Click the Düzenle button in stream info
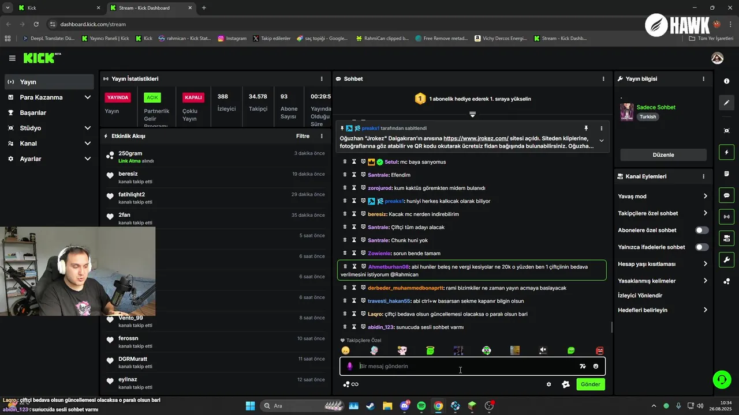This screenshot has height=415, width=739. pos(663,155)
